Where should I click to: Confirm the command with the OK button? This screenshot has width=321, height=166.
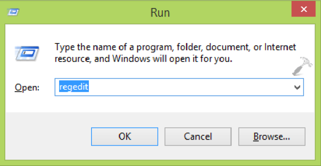pos(124,137)
